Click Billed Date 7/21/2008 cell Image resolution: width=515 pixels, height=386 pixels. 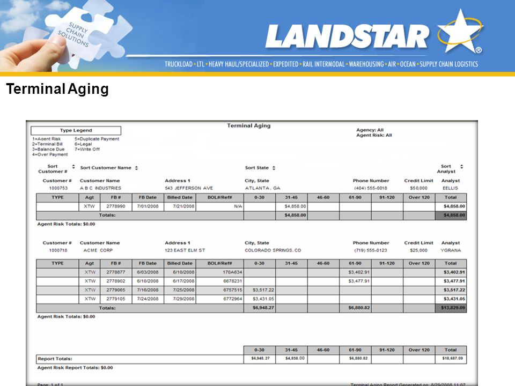[180, 206]
